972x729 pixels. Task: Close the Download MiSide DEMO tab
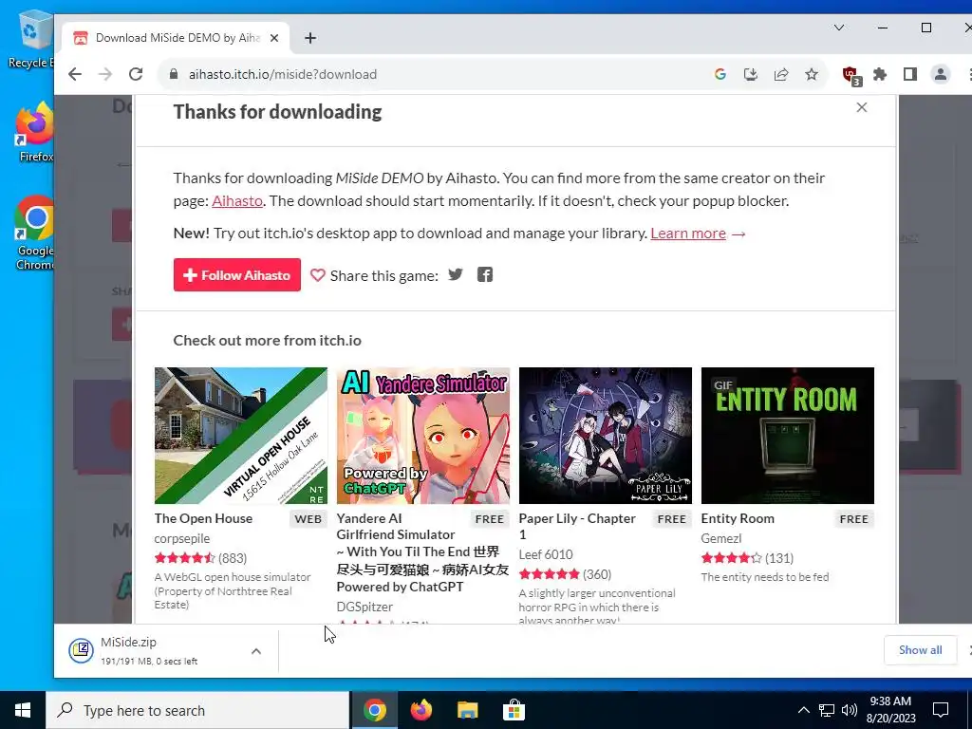(274, 38)
